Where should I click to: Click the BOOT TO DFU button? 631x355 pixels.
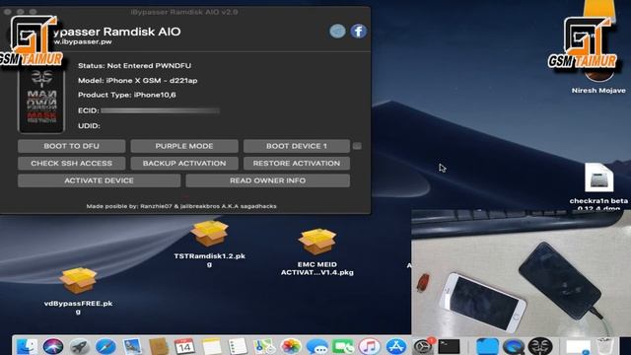72,146
